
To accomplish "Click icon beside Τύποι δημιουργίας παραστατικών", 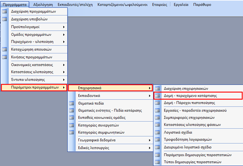I will pyautogui.click(x=157, y=162).
